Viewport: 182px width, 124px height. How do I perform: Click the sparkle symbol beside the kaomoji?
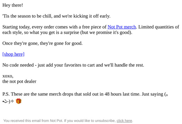tap(12, 101)
